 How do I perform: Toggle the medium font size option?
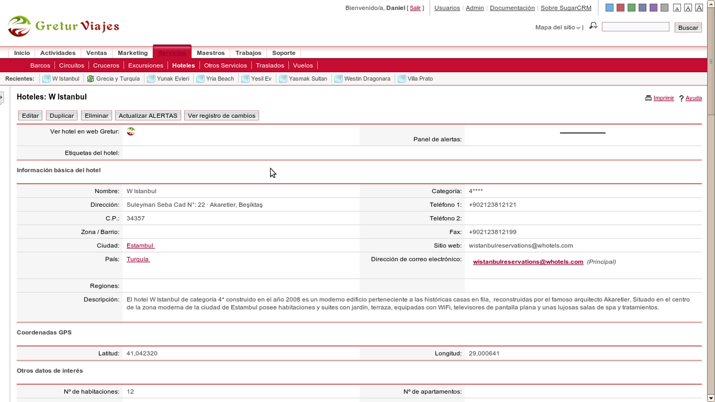(689, 7)
